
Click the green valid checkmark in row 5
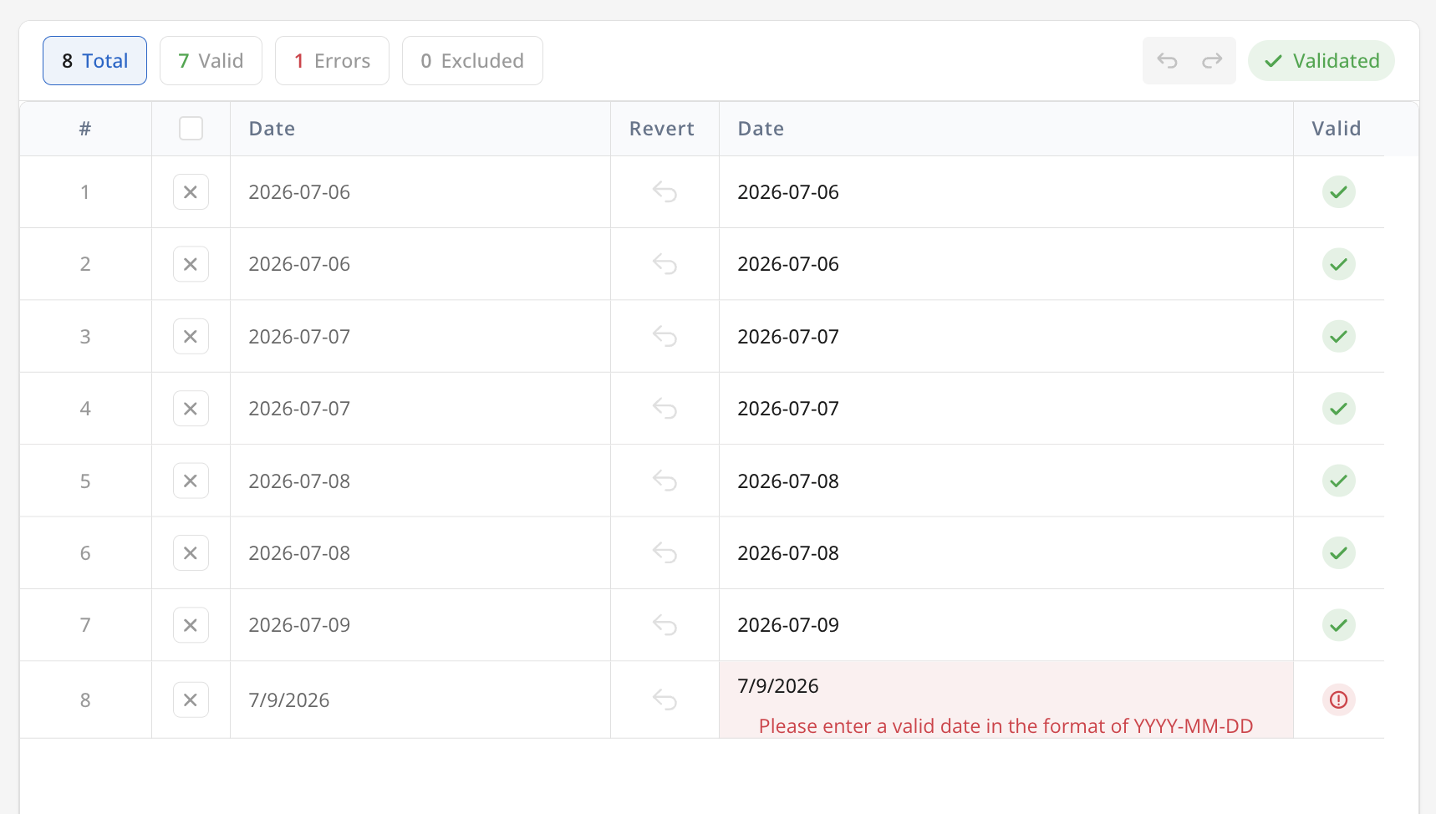(x=1338, y=481)
